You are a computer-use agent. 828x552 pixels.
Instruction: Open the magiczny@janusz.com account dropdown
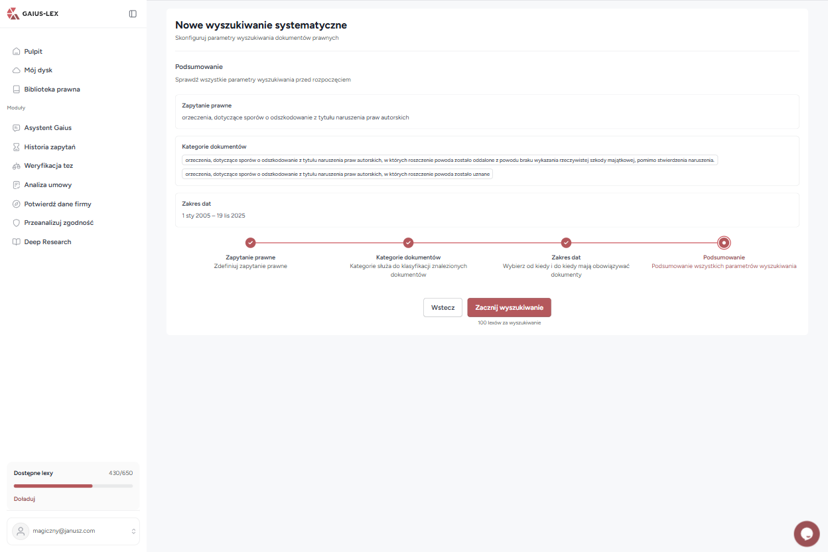pyautogui.click(x=73, y=531)
